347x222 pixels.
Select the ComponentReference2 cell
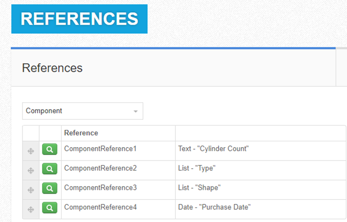tap(118, 171)
